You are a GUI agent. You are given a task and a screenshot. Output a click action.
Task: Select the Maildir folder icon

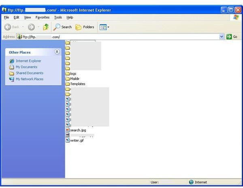click(68, 79)
